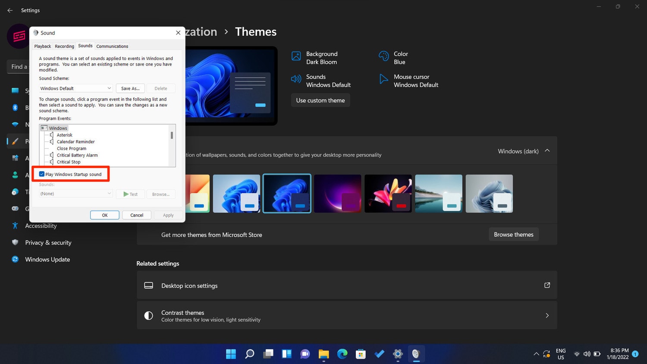Viewport: 647px width, 364px height.
Task: Open Microsoft To Do on taskbar
Action: pyautogui.click(x=380, y=354)
